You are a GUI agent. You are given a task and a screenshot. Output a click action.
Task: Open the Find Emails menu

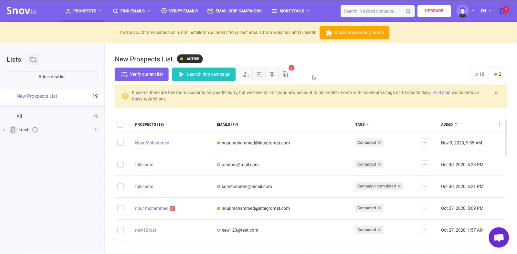click(132, 11)
